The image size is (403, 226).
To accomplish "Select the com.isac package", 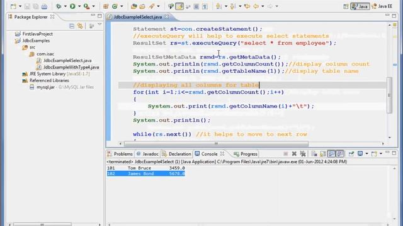I will click(x=45, y=54).
